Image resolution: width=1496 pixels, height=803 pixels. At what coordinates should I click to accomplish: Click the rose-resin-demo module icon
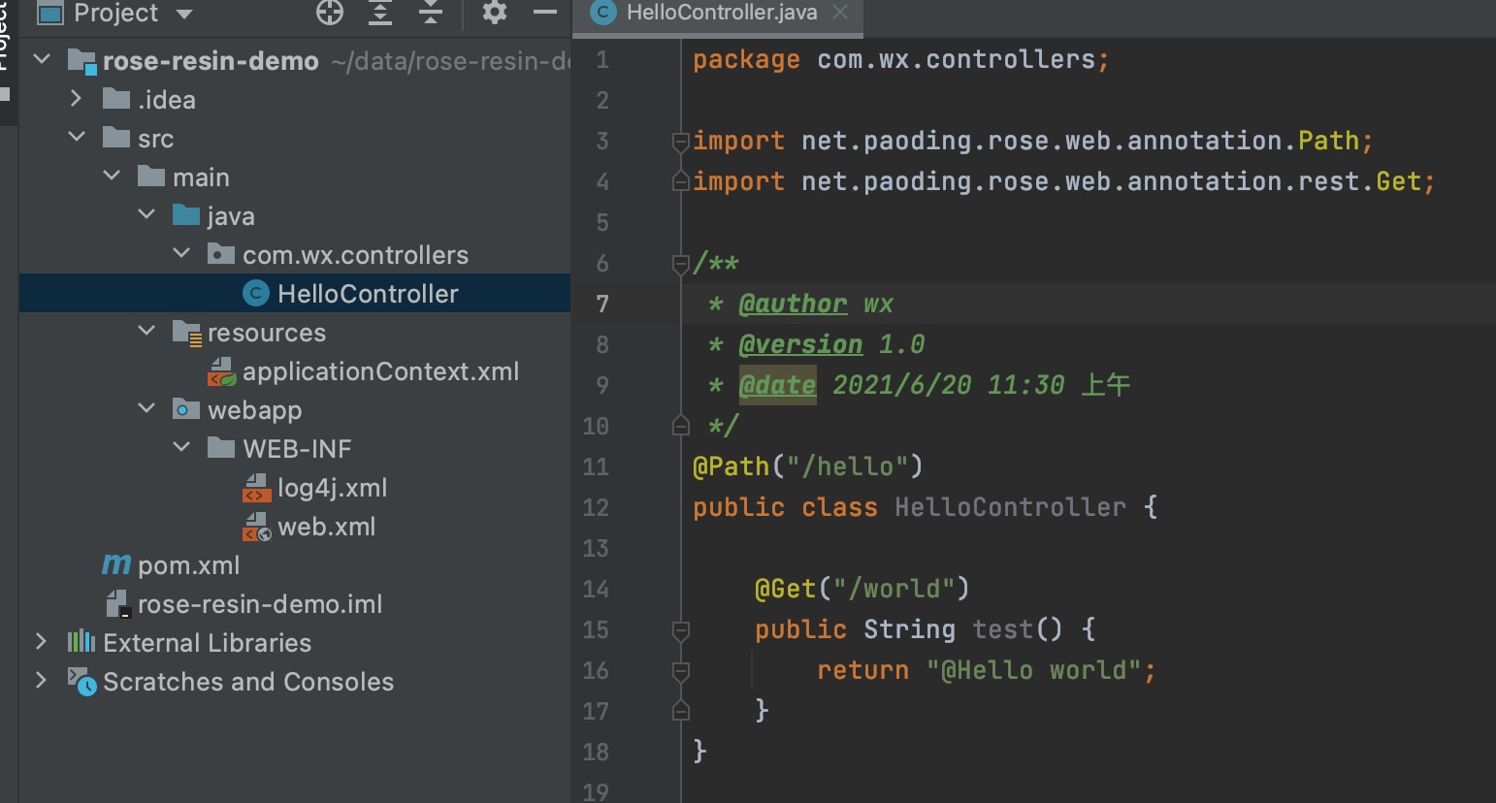82,61
